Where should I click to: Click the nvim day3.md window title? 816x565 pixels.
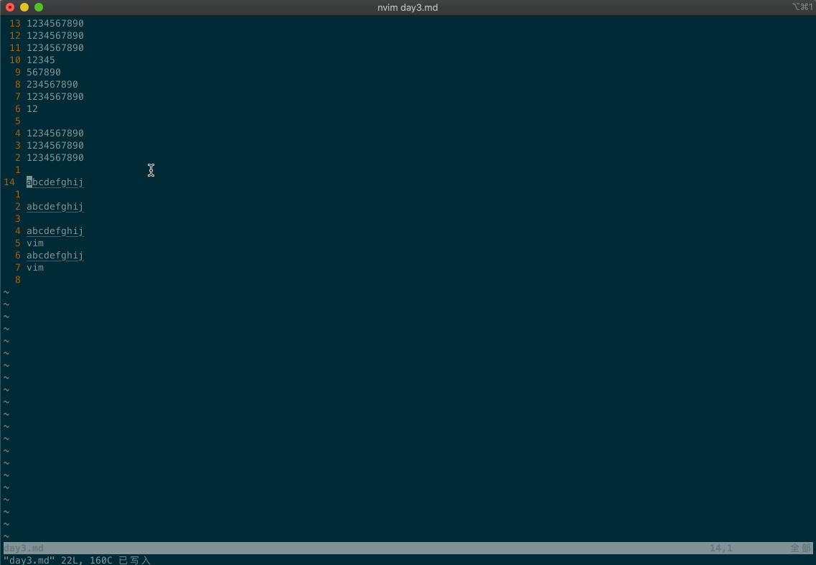[x=407, y=7]
